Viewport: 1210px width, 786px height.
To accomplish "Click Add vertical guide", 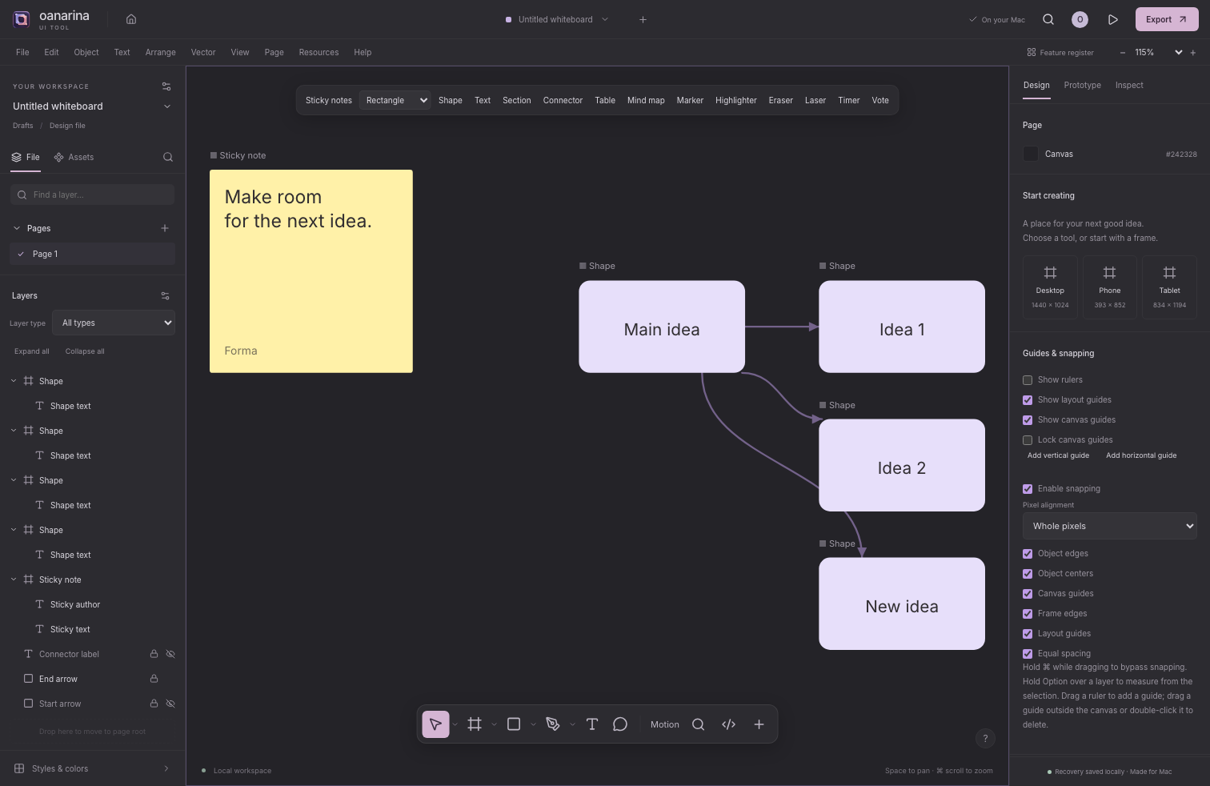I will 1058,455.
